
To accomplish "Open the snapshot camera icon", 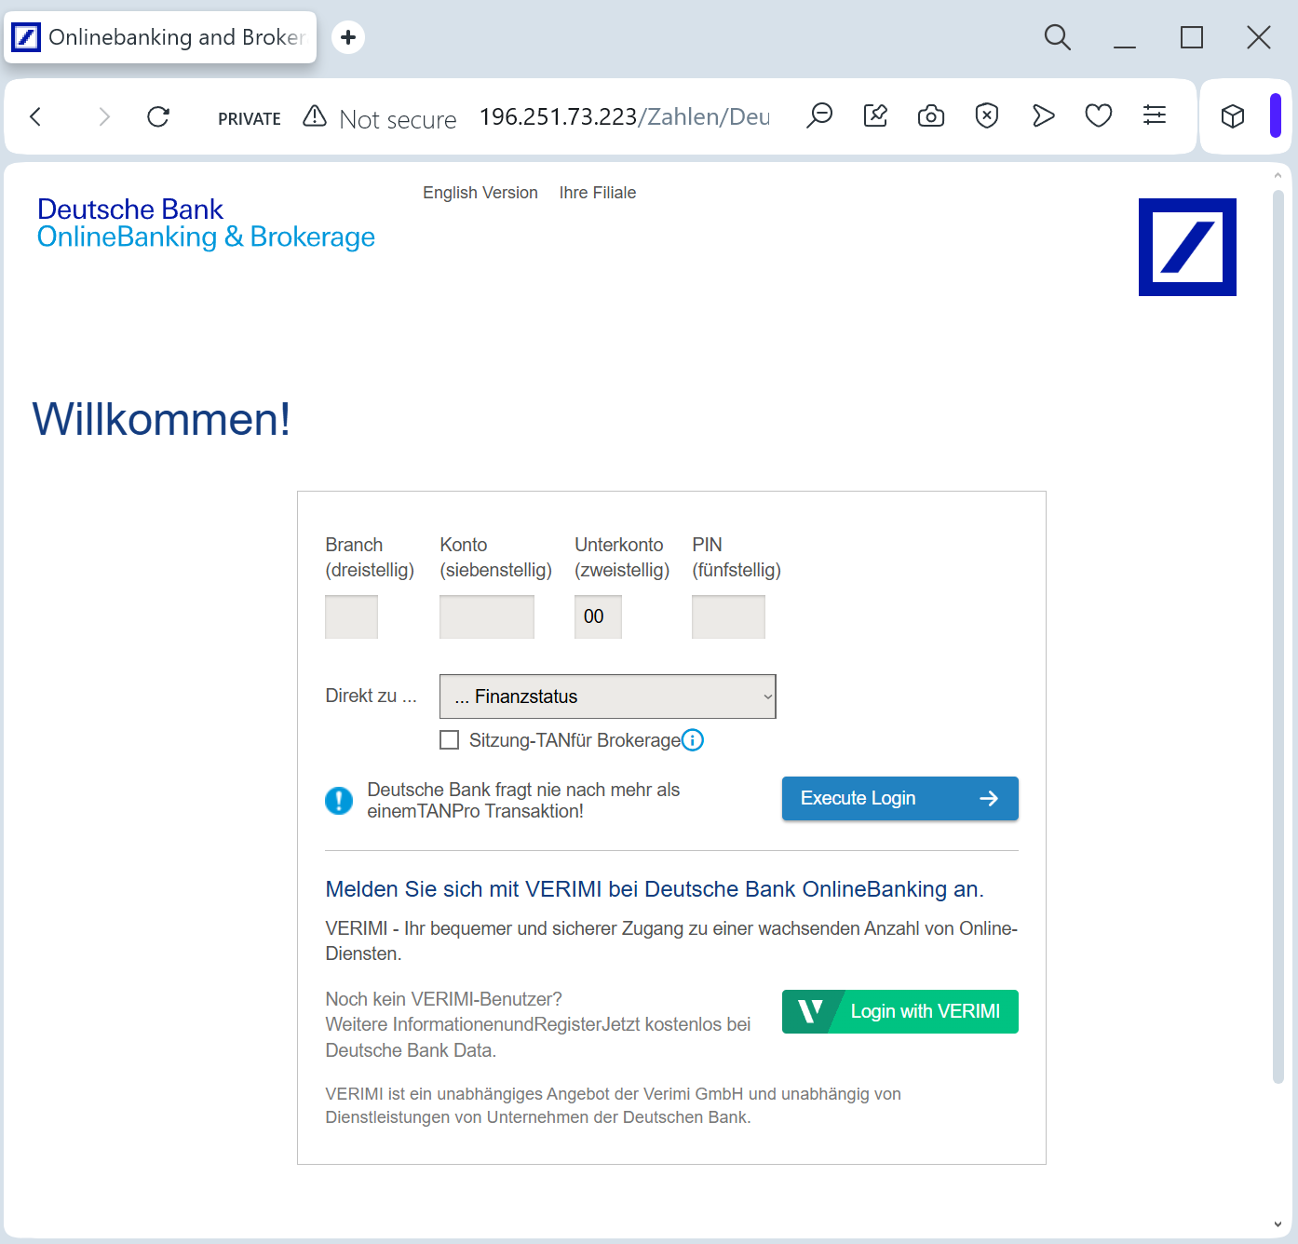I will point(930,115).
